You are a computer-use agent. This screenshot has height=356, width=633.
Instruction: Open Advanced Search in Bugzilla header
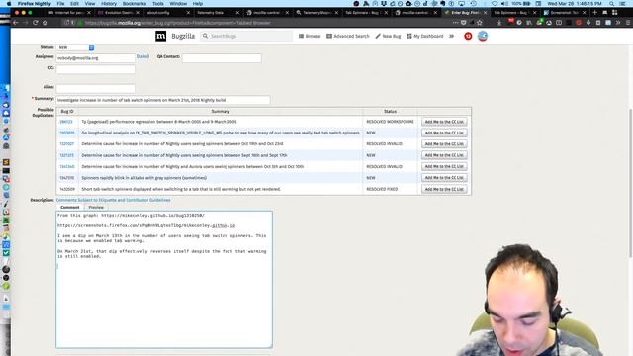(x=348, y=36)
